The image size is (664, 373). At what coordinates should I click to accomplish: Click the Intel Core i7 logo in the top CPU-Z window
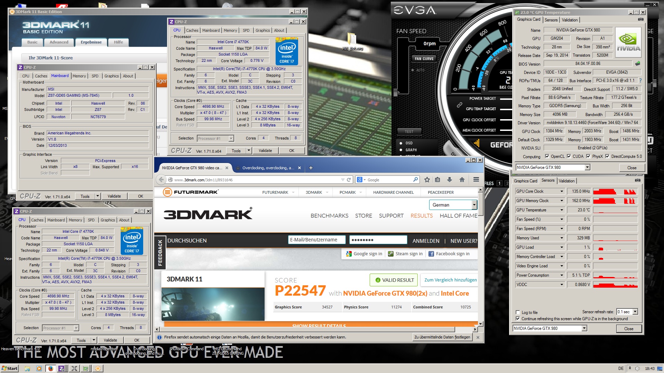[x=287, y=51]
